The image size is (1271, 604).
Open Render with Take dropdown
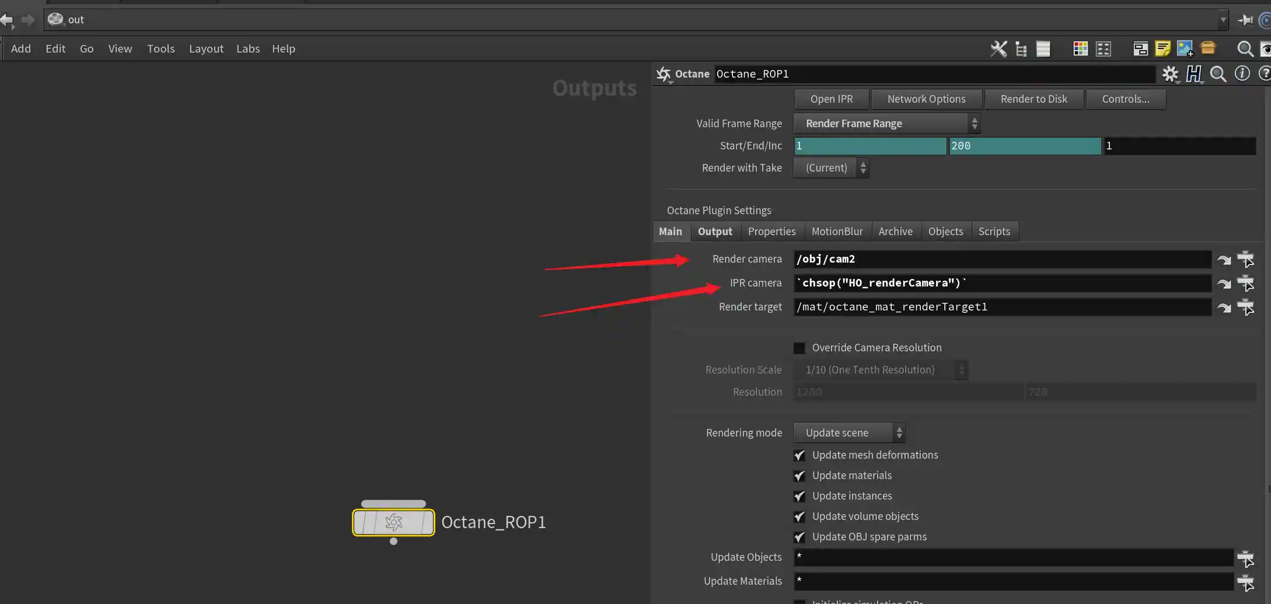[x=831, y=168]
